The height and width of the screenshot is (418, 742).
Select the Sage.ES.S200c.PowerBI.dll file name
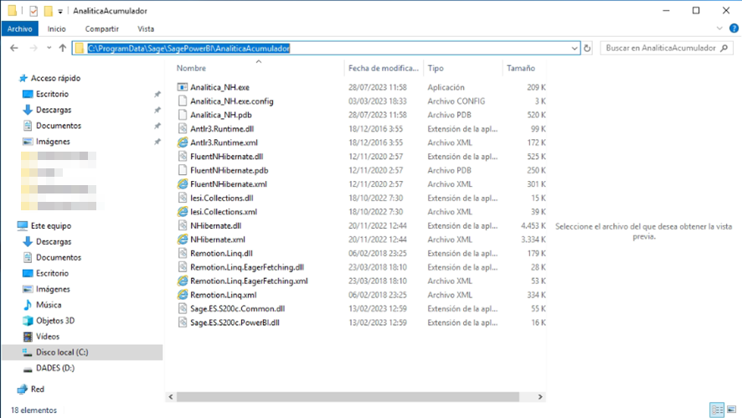pos(234,323)
